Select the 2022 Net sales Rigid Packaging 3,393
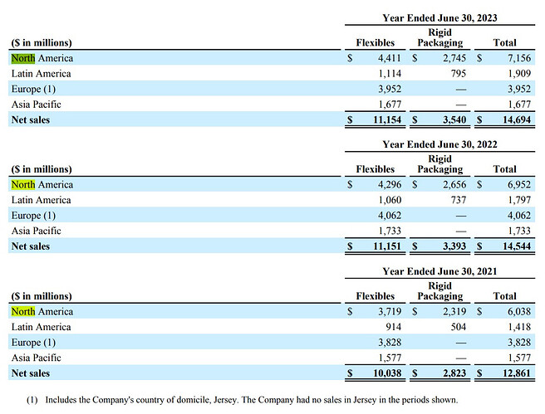 pos(454,246)
